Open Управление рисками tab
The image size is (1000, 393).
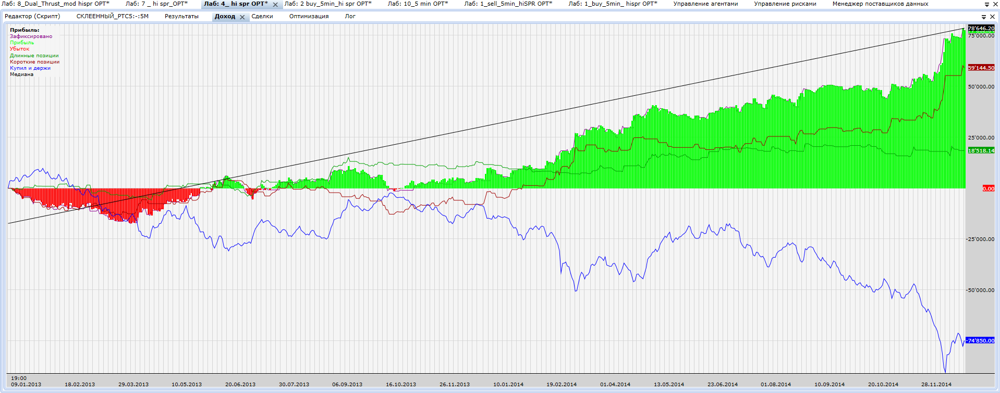click(x=785, y=4)
